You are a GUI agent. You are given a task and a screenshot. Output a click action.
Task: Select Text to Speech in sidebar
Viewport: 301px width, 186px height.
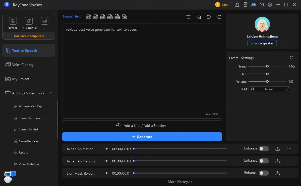29,50
